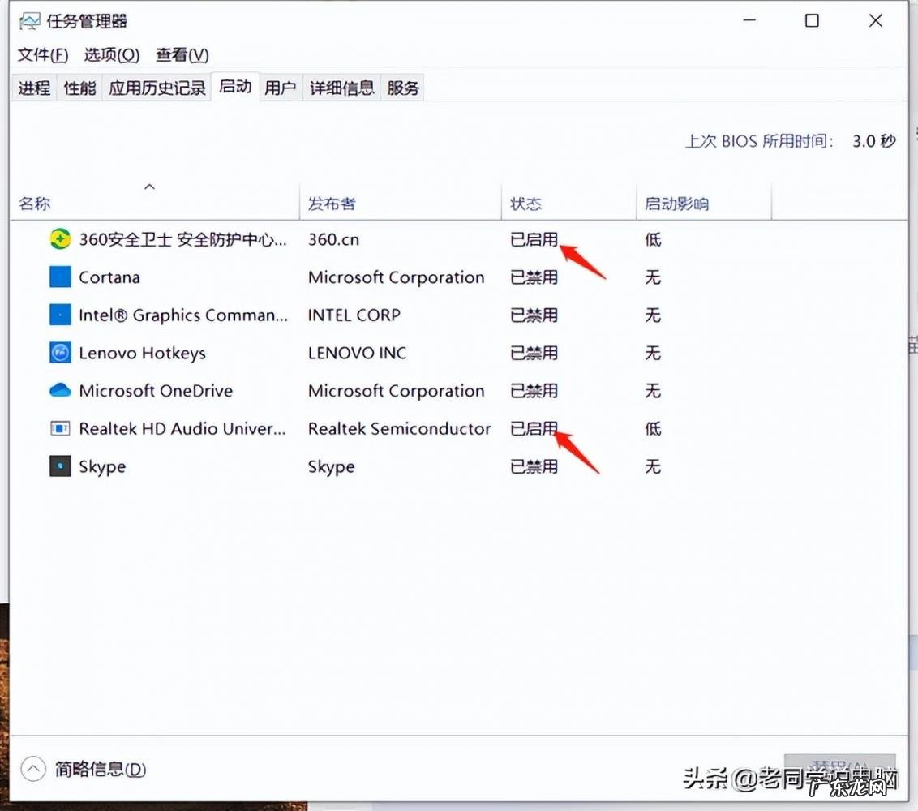Select the 360安全卫士 enabled status entry
The width and height of the screenshot is (918, 811).
point(533,239)
